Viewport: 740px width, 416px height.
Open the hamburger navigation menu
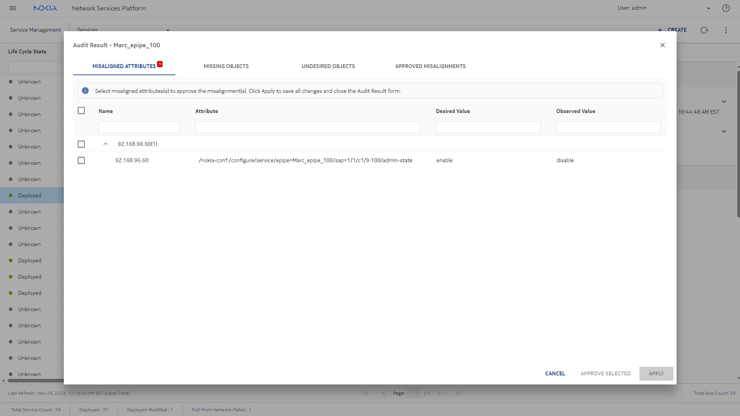(13, 8)
